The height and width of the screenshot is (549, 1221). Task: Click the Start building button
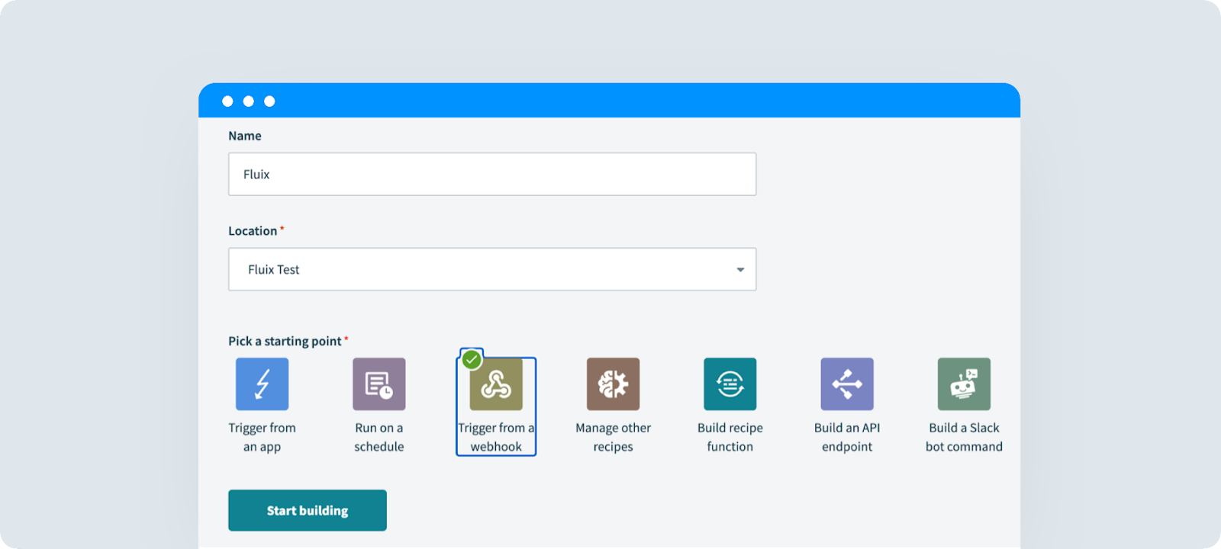tap(308, 510)
